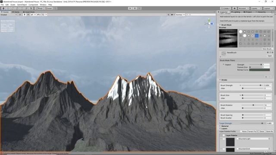The width and height of the screenshot is (276, 155).
Task: Open the Account dropdown
Action: [243, 8]
